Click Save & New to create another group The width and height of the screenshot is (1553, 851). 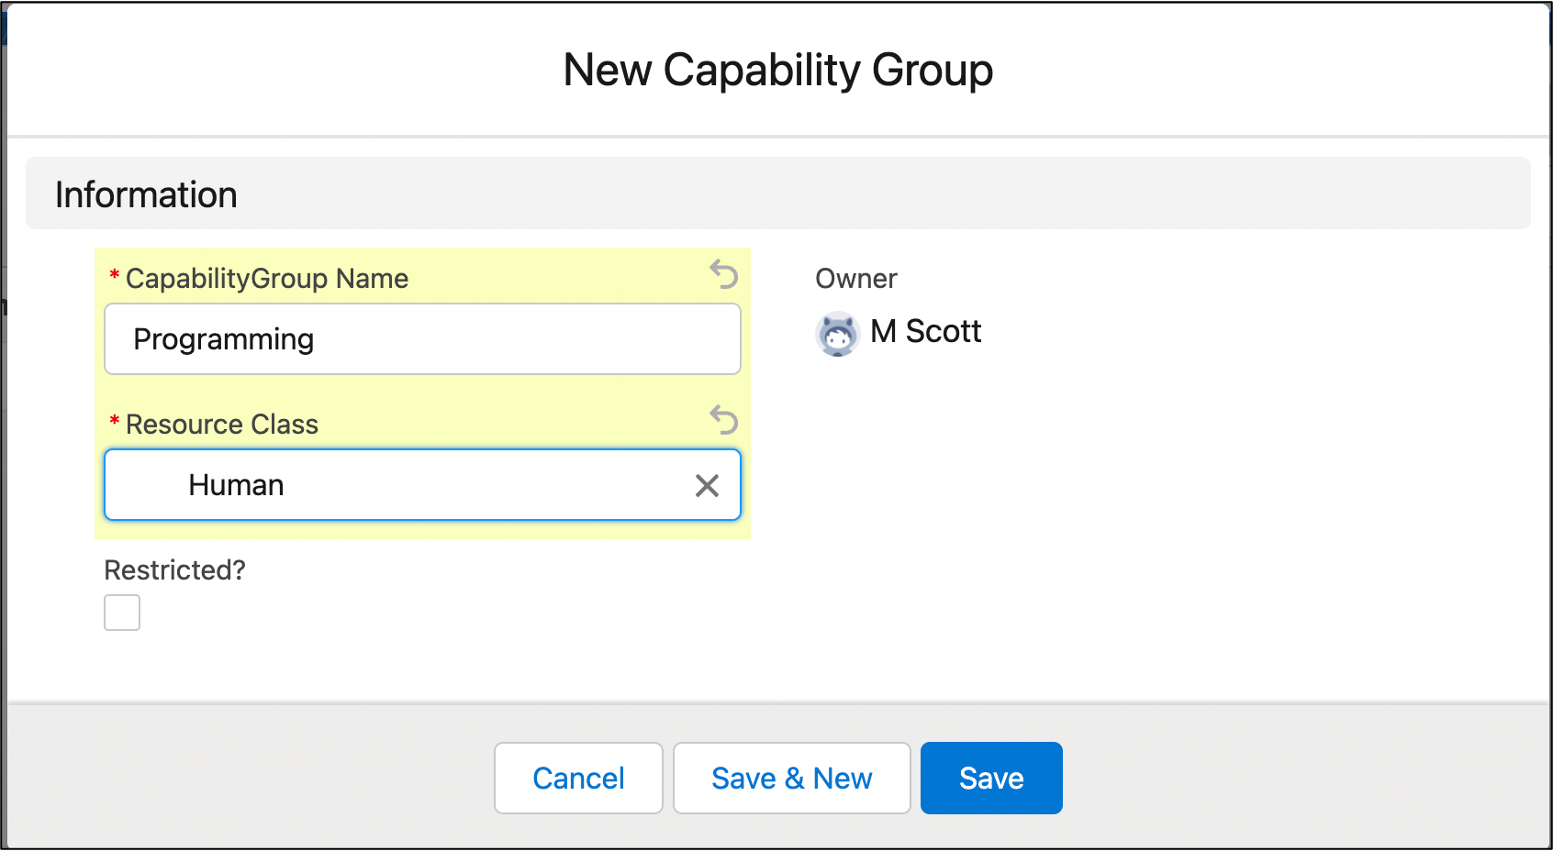coord(791,778)
